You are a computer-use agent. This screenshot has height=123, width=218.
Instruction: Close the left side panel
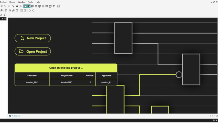(x=5, y=19)
